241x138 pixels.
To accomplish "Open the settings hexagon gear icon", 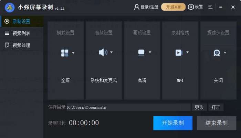I will (x=191, y=7).
